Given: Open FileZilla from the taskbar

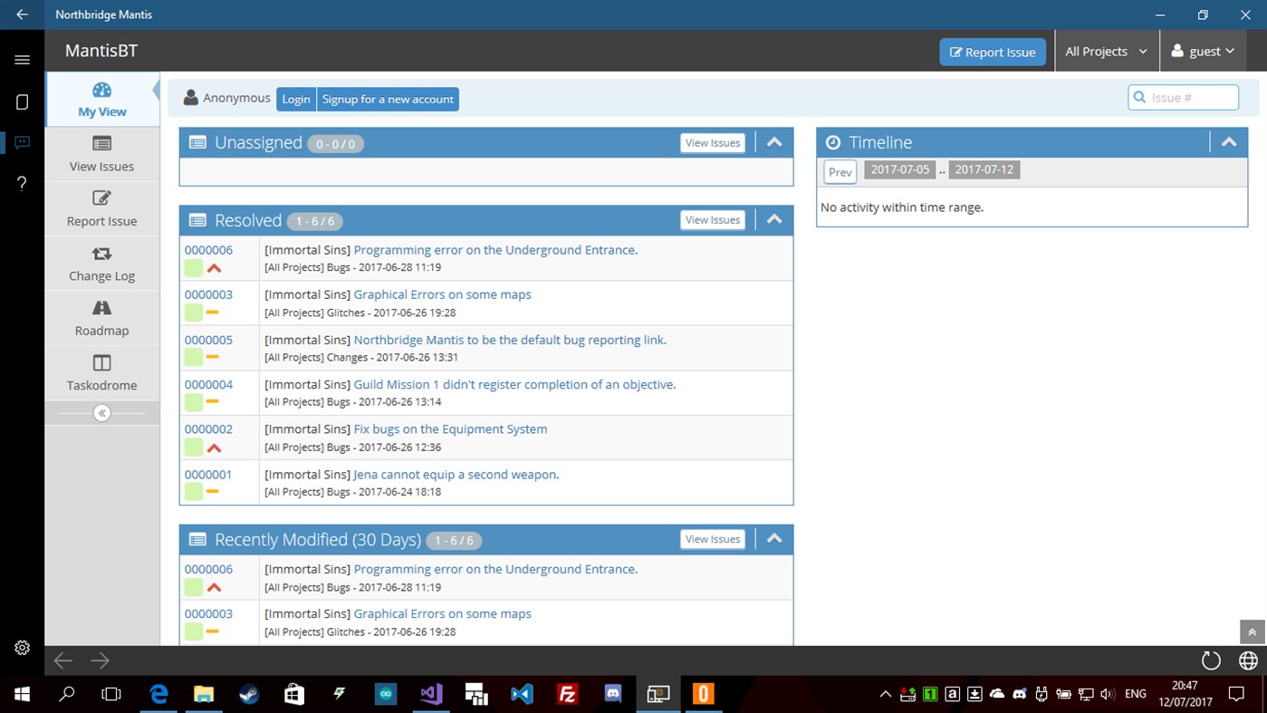Looking at the screenshot, I should [x=568, y=695].
